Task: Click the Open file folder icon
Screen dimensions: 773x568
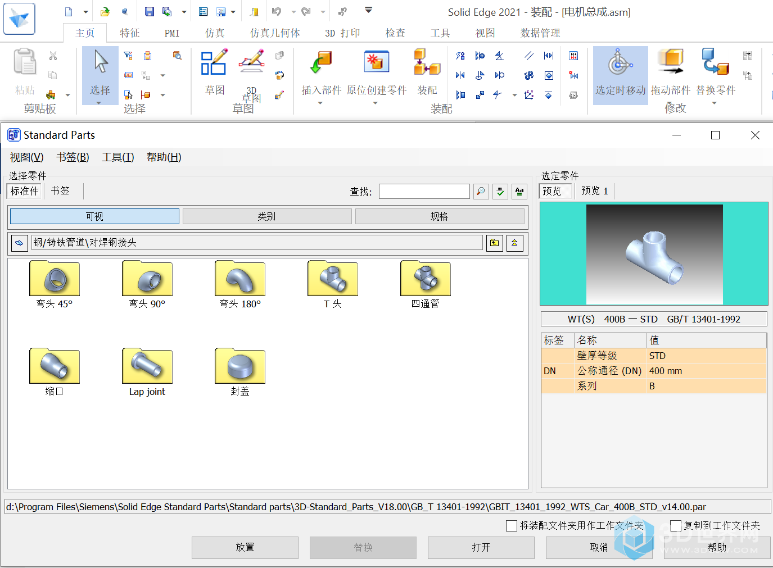Action: pos(105,12)
